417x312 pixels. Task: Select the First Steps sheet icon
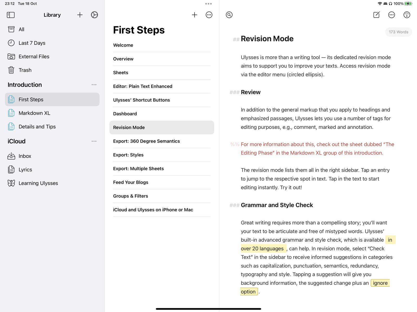(11, 99)
